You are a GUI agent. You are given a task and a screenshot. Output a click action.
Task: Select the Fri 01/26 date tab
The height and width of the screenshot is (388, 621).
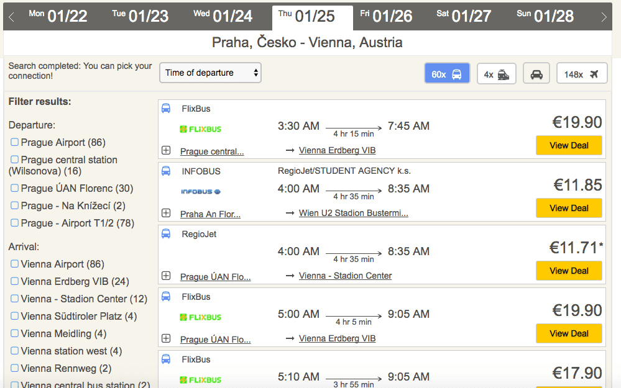(x=386, y=16)
